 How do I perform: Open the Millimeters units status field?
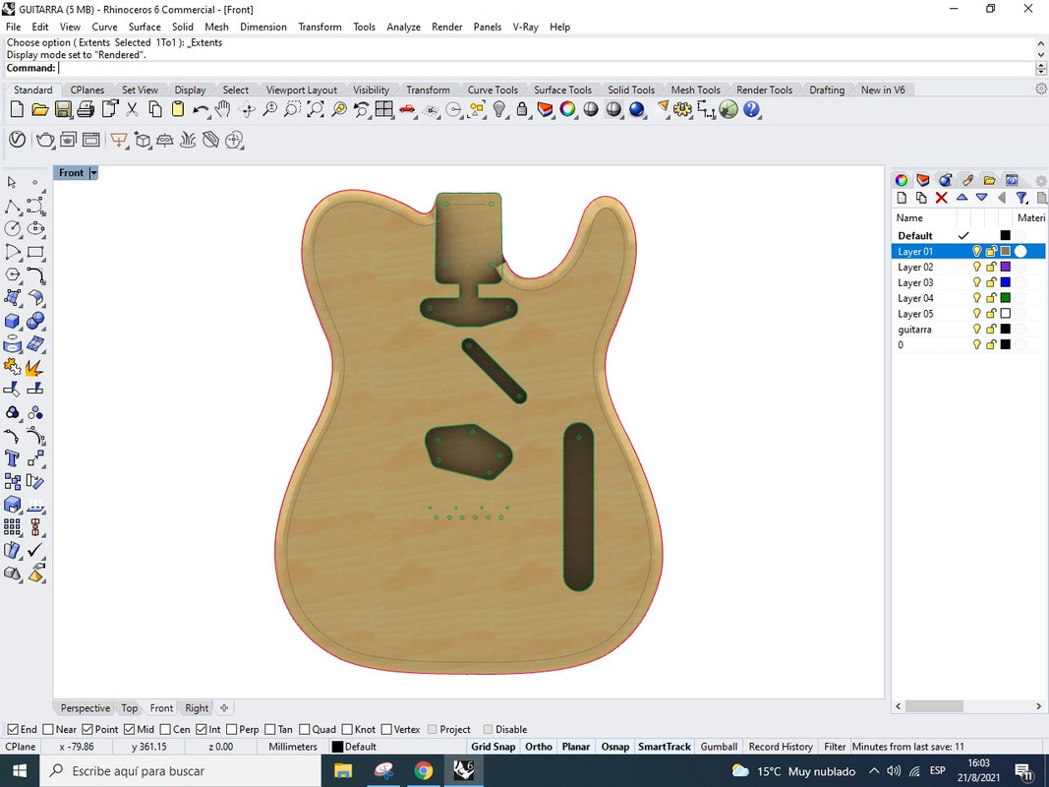[293, 747]
